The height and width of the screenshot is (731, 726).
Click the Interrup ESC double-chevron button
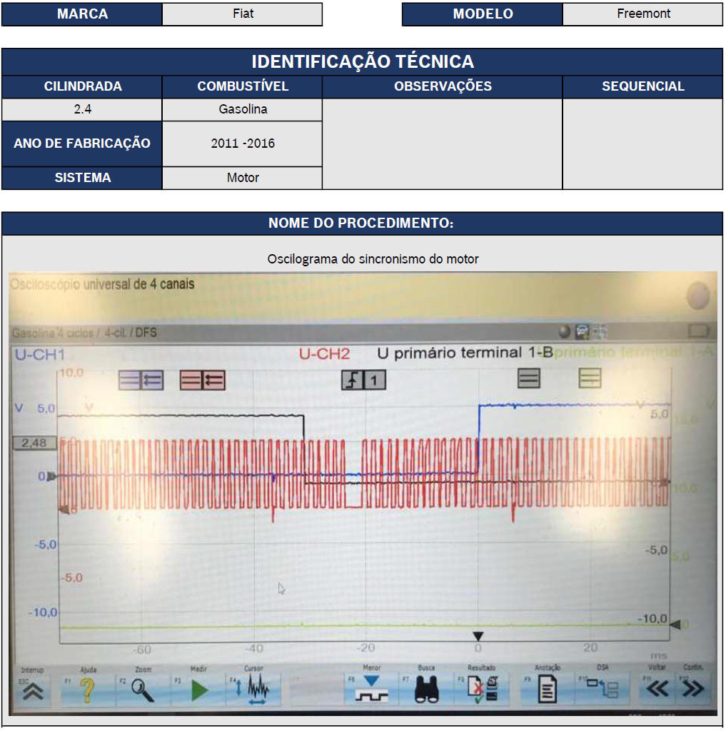(x=33, y=689)
